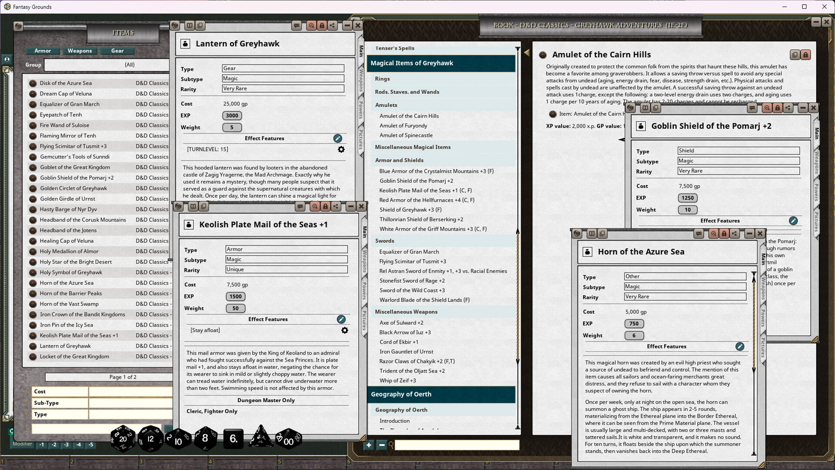Screen dimensions: 835x470
Task: Open the Amulet of Furyondy entry
Action: pyautogui.click(x=403, y=125)
